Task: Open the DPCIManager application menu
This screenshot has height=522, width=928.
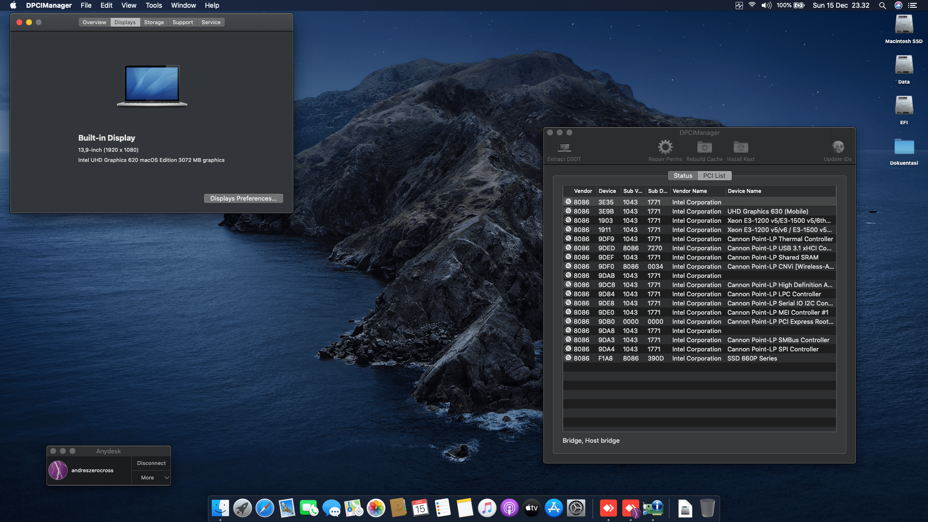Action: pos(49,5)
